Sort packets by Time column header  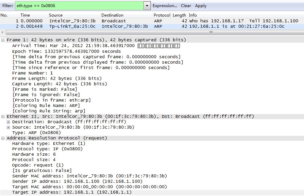click(x=25, y=15)
